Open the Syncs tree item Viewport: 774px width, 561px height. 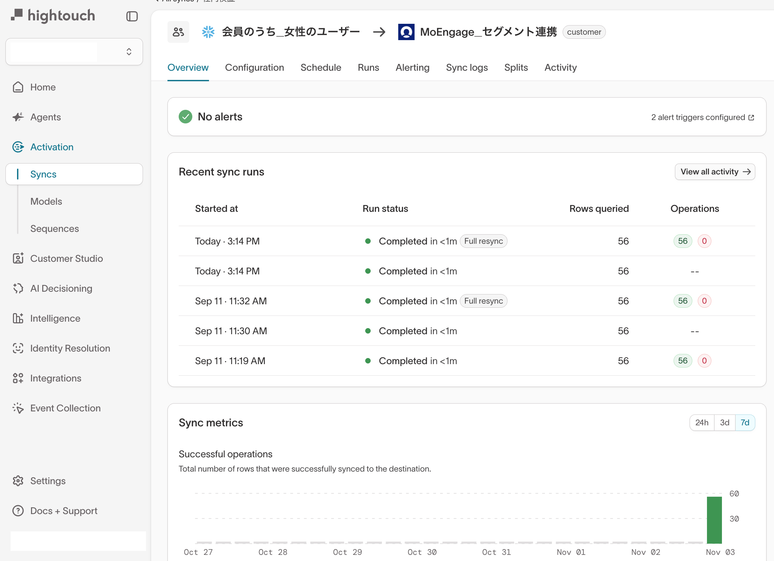coord(43,174)
